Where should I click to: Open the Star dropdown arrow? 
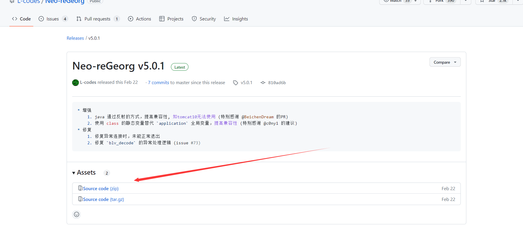coord(518,1)
